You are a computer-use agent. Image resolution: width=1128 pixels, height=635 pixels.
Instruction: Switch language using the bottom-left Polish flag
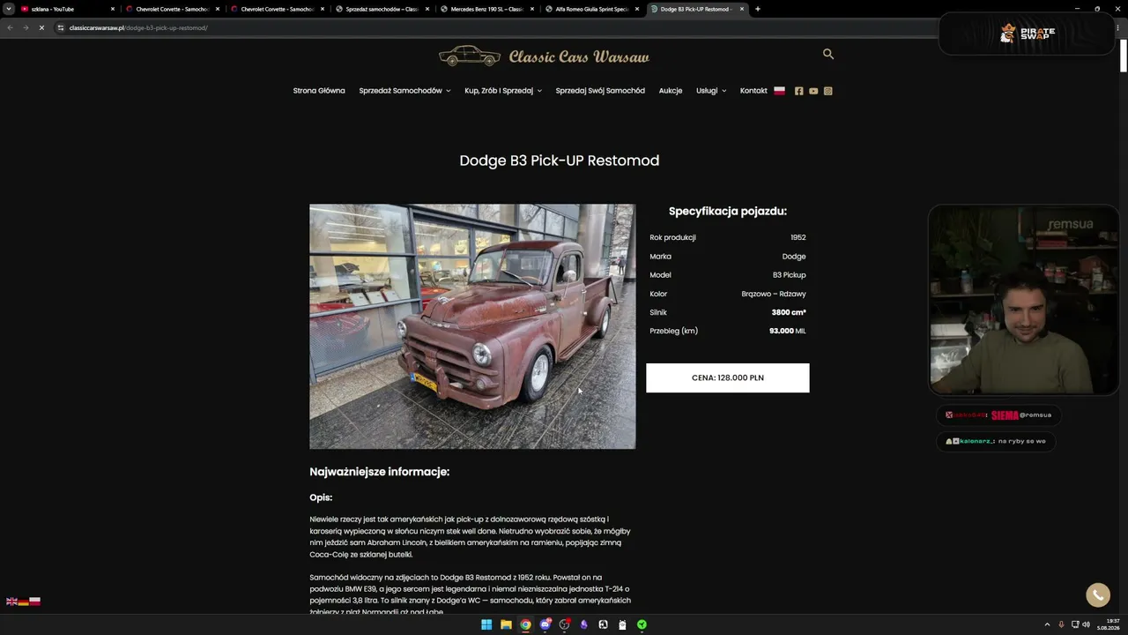coord(34,601)
